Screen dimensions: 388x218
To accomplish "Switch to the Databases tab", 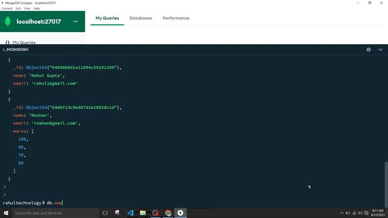I will click(141, 18).
